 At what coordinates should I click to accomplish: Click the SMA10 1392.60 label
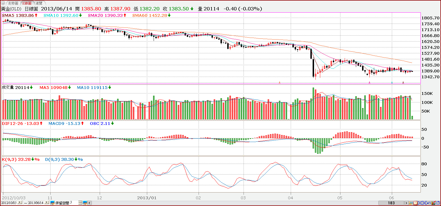[63, 15]
